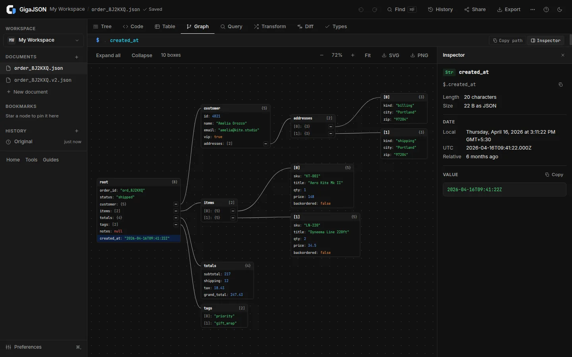This screenshot has height=357, width=572.
Task: Add a history snapshot with plus icon
Action: click(x=77, y=131)
